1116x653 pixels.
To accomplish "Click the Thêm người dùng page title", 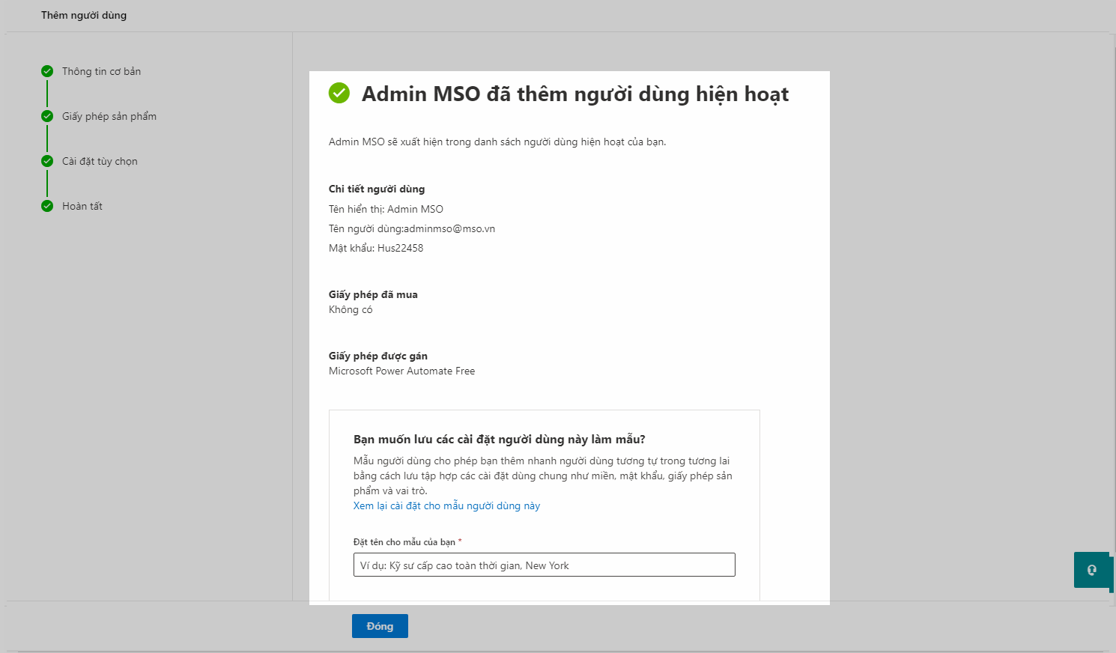I will tap(84, 16).
